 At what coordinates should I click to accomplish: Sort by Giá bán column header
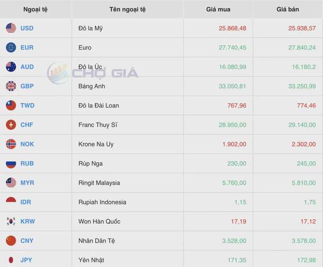click(x=287, y=9)
